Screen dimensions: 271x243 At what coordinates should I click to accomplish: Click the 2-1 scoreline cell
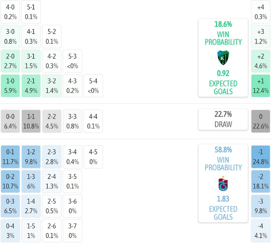tap(31, 86)
